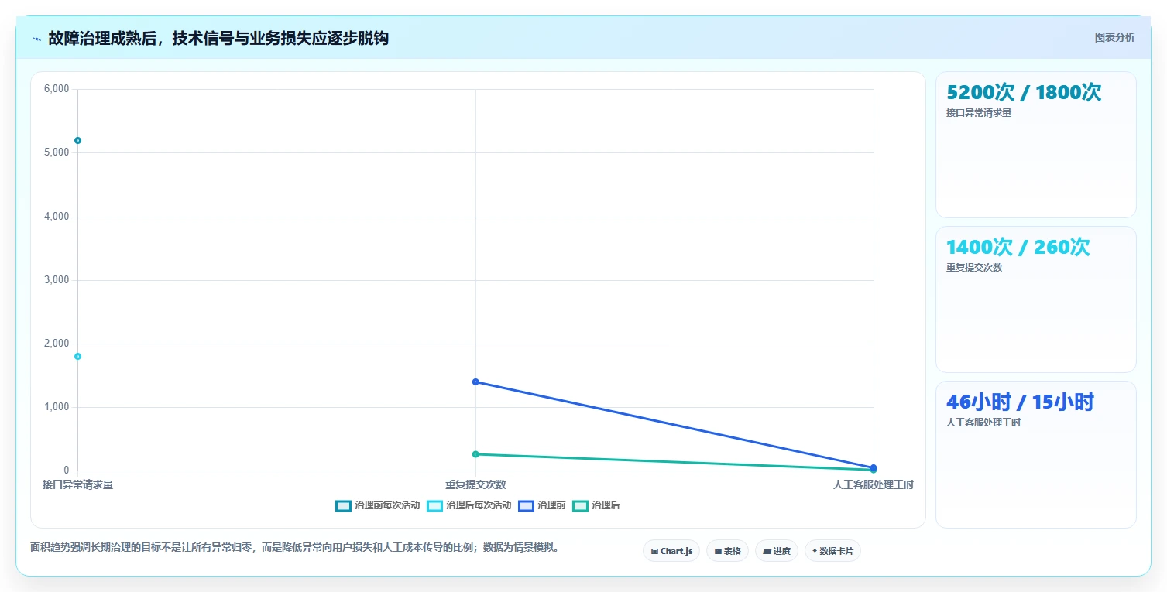Click the 进度 tag pill
The image size is (1167, 592).
click(x=777, y=551)
